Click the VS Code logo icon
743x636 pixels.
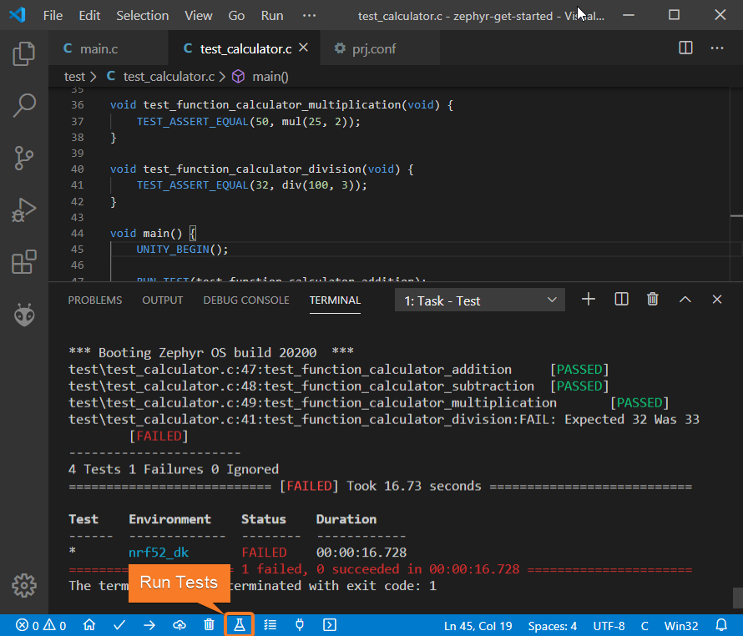pos(17,15)
